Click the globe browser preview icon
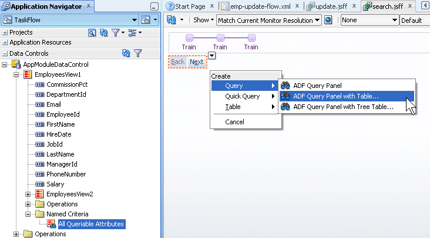 pos(328,20)
